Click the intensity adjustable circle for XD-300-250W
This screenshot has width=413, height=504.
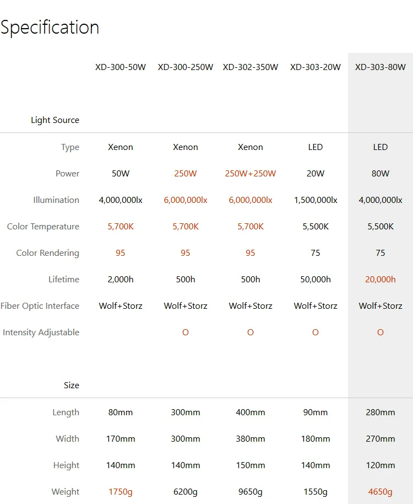pos(186,333)
